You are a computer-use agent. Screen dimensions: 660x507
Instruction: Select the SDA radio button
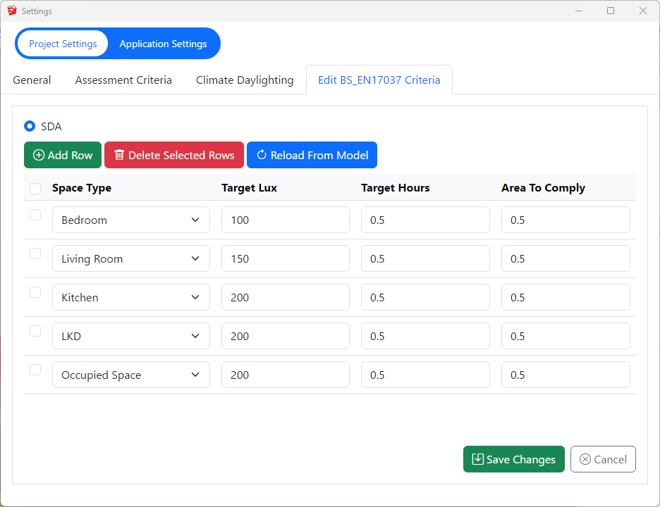[x=30, y=127]
